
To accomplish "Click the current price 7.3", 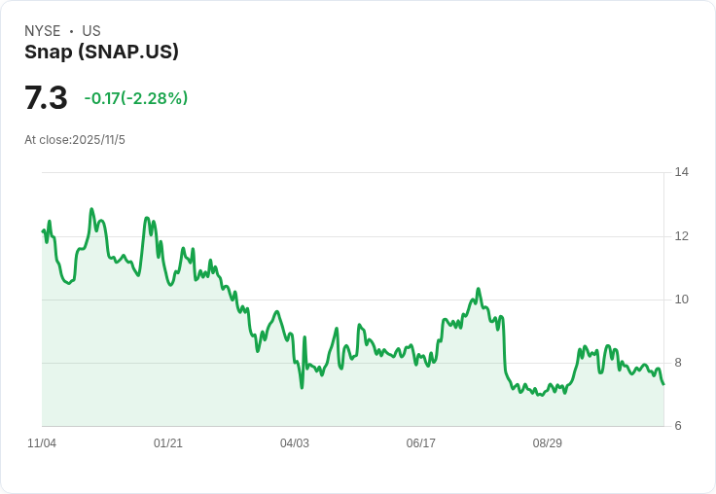I will click(46, 98).
